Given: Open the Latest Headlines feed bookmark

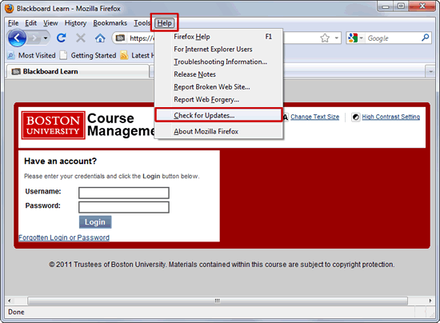Looking at the screenshot, I should (137, 55).
